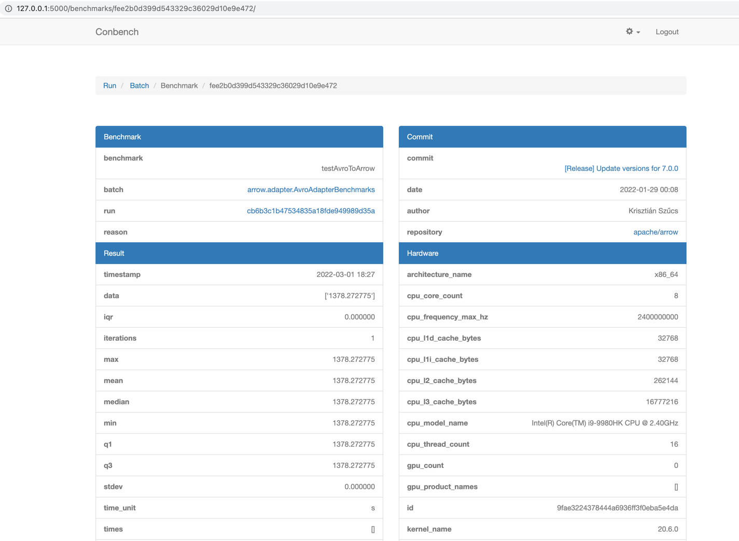Open the settings gear menu
This screenshot has height=541, width=739.
click(629, 32)
